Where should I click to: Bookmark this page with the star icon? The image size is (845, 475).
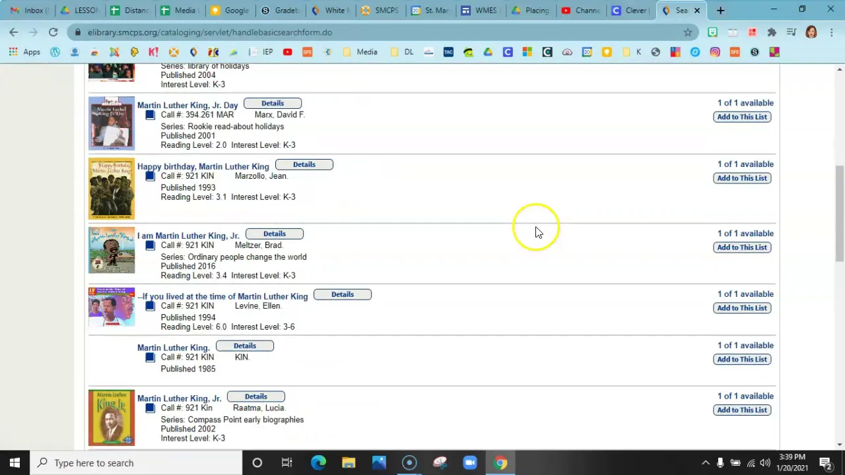click(688, 32)
